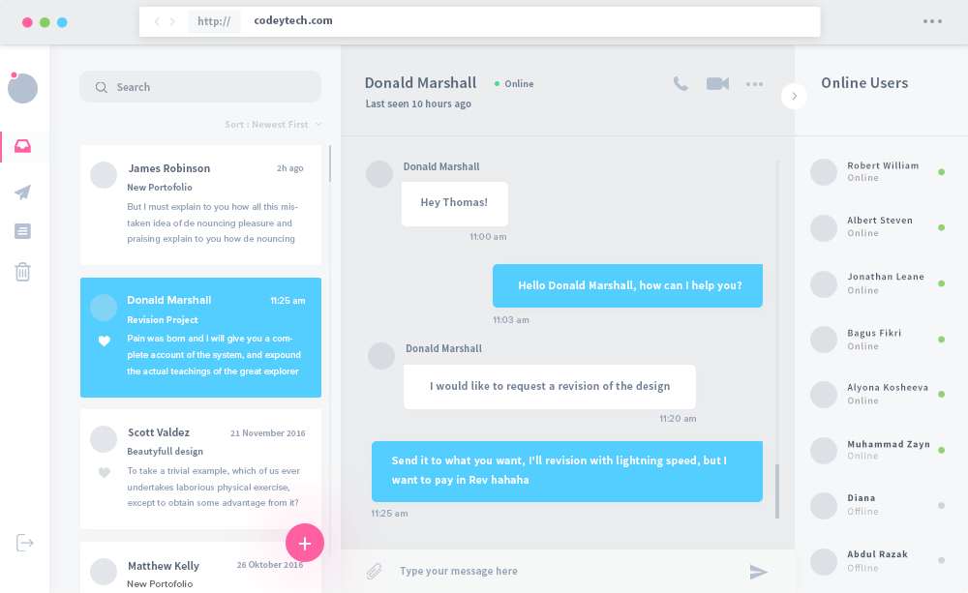Click the pink plus compose button
Viewport: 968px width, 593px height.
click(x=304, y=543)
